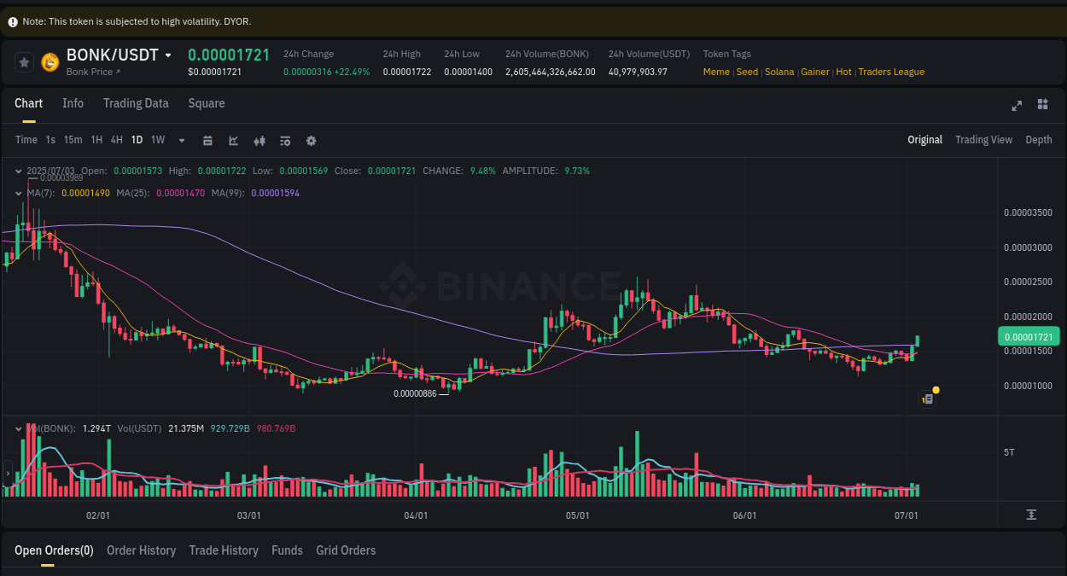
Task: Enable the 4H timeframe
Action: [116, 139]
